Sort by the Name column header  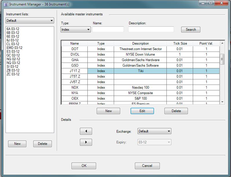(74, 43)
